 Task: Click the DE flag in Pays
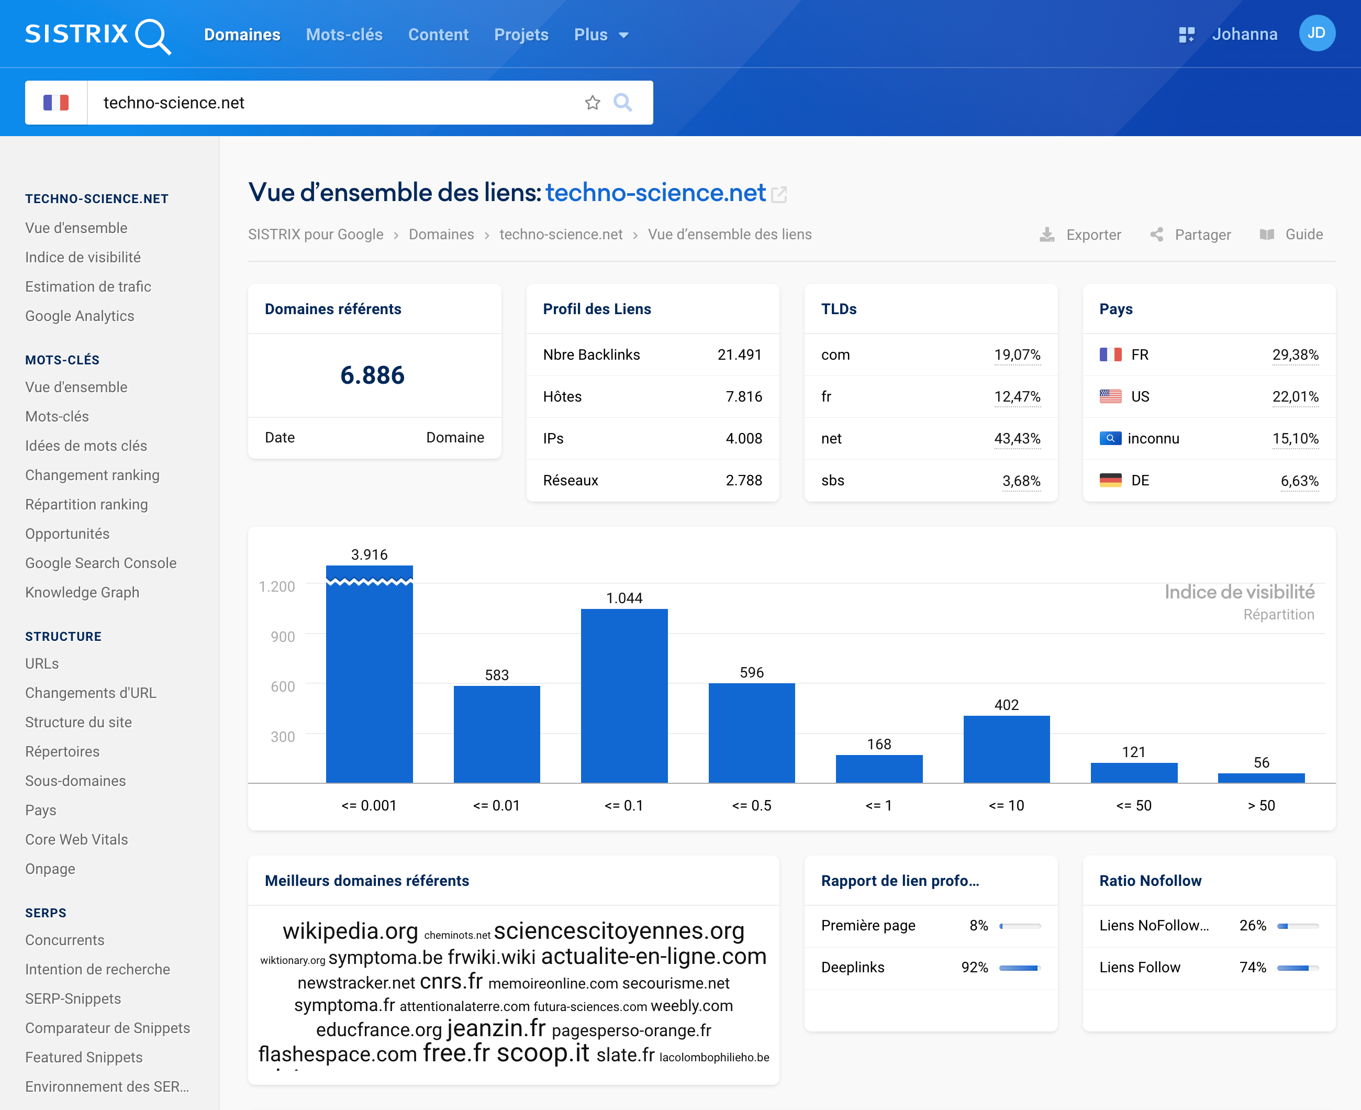(x=1110, y=480)
